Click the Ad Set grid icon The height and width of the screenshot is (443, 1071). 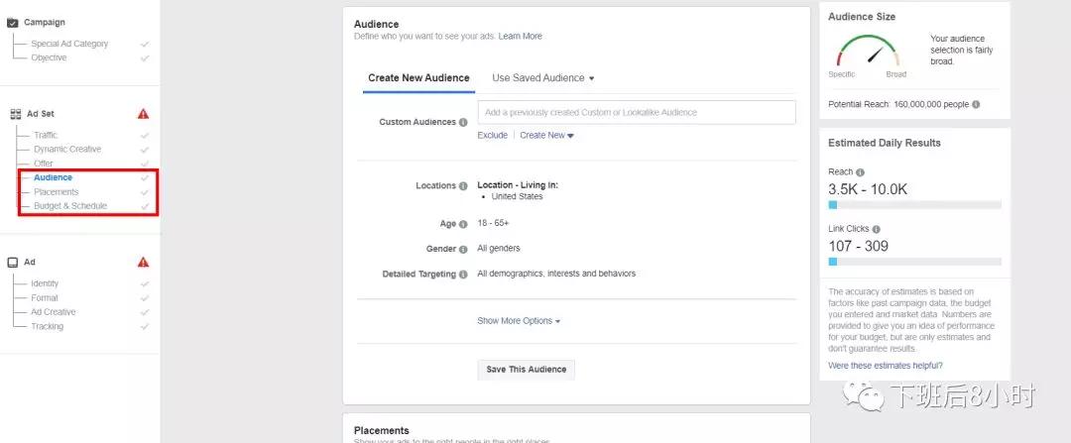(x=15, y=114)
